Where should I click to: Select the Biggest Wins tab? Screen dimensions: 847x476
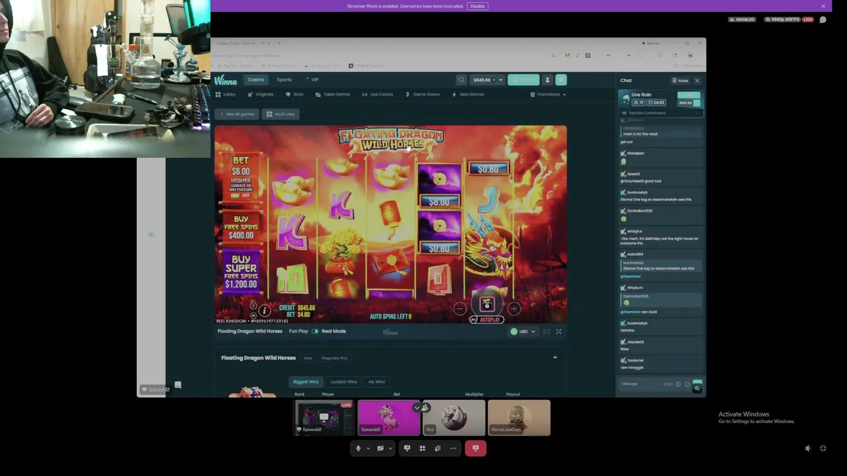pyautogui.click(x=306, y=382)
